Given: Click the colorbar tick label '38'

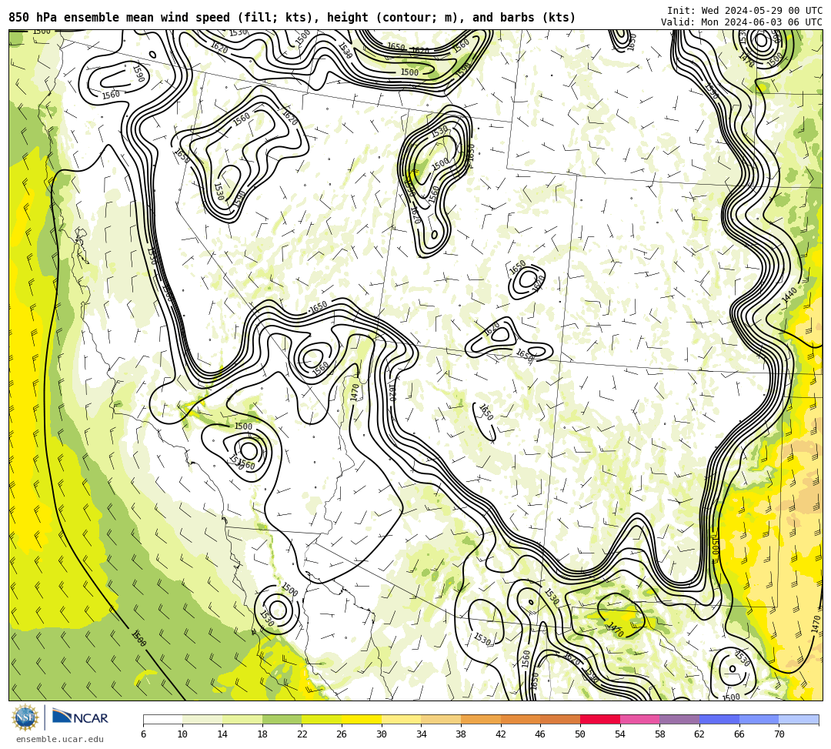Looking at the screenshot, I should pos(461,734).
